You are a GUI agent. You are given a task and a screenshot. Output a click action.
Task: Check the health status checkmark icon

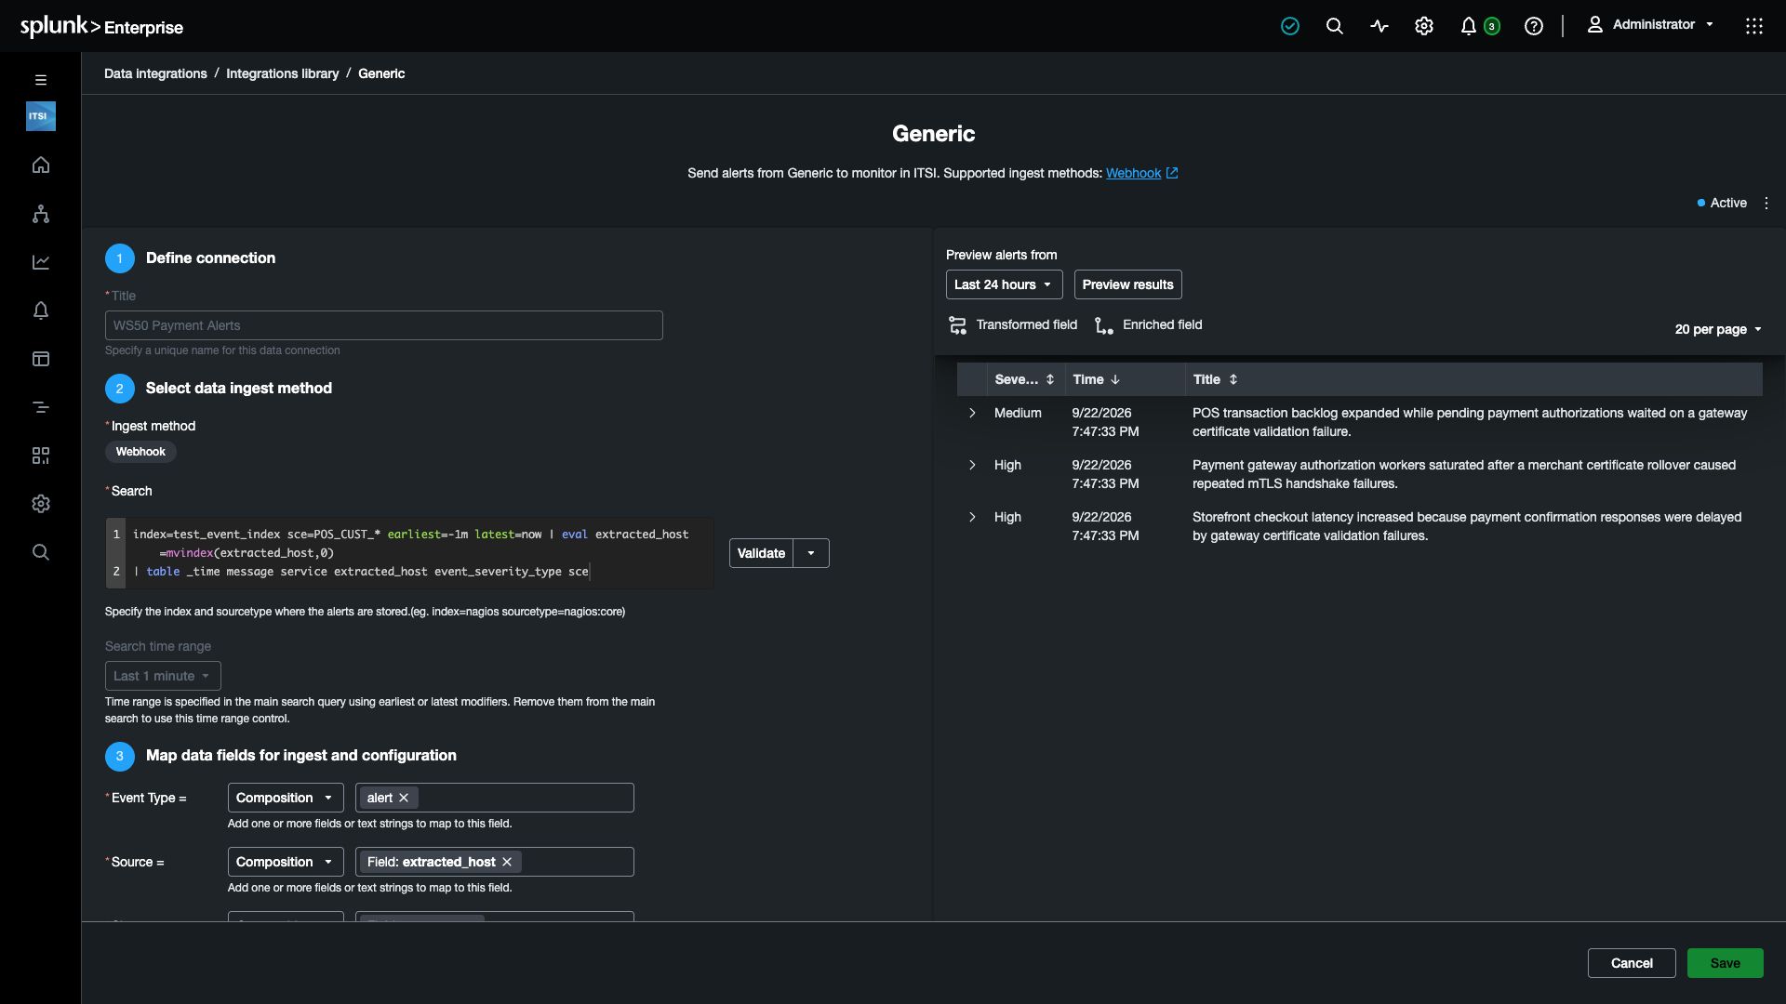pyautogui.click(x=1289, y=26)
